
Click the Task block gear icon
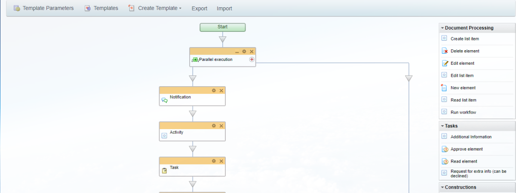214,161
